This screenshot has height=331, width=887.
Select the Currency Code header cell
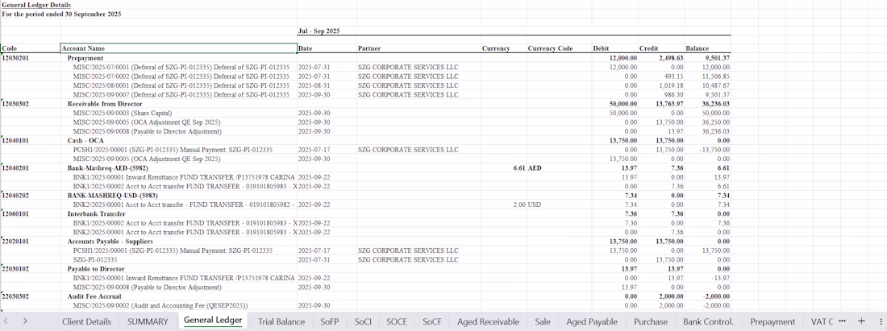coord(560,48)
